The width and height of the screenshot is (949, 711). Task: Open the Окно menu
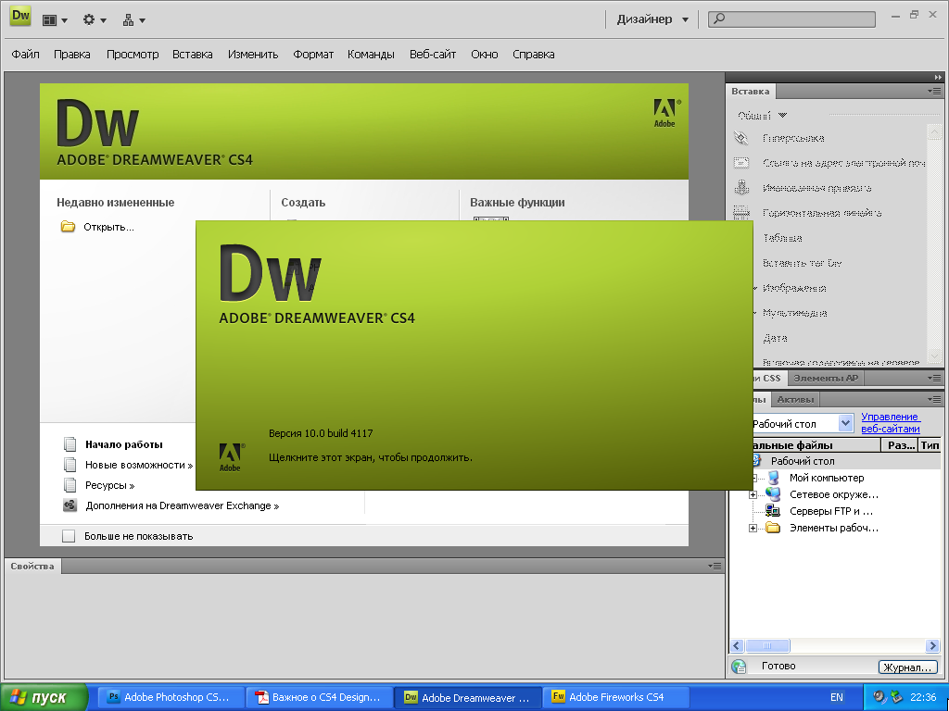[485, 55]
